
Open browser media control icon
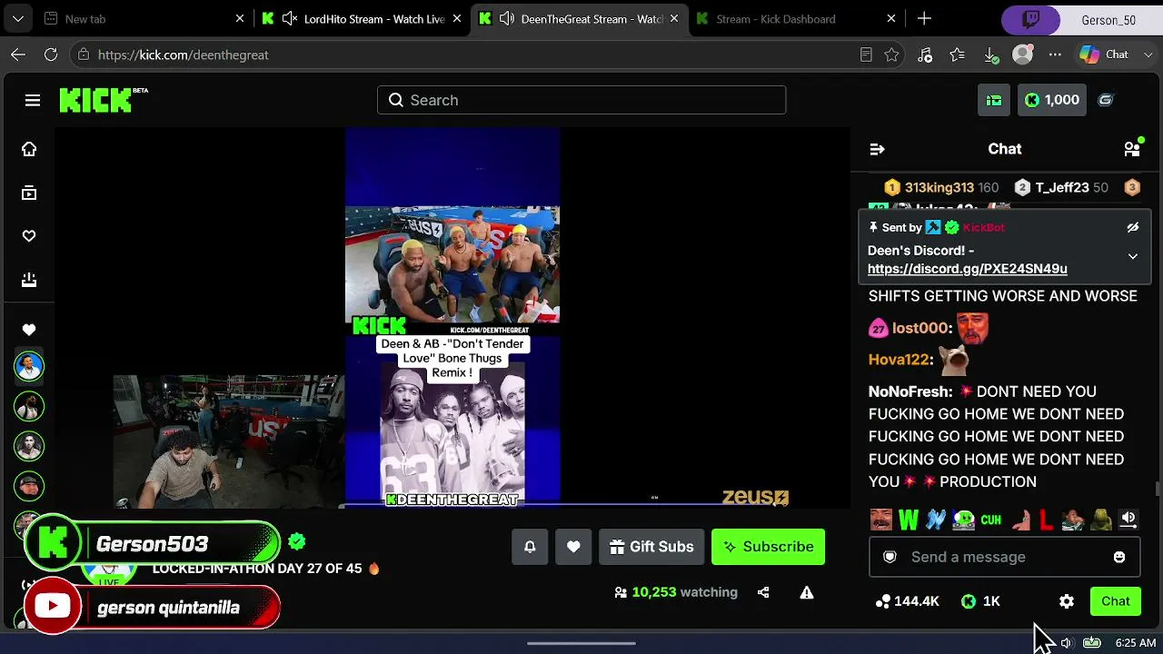(x=925, y=54)
